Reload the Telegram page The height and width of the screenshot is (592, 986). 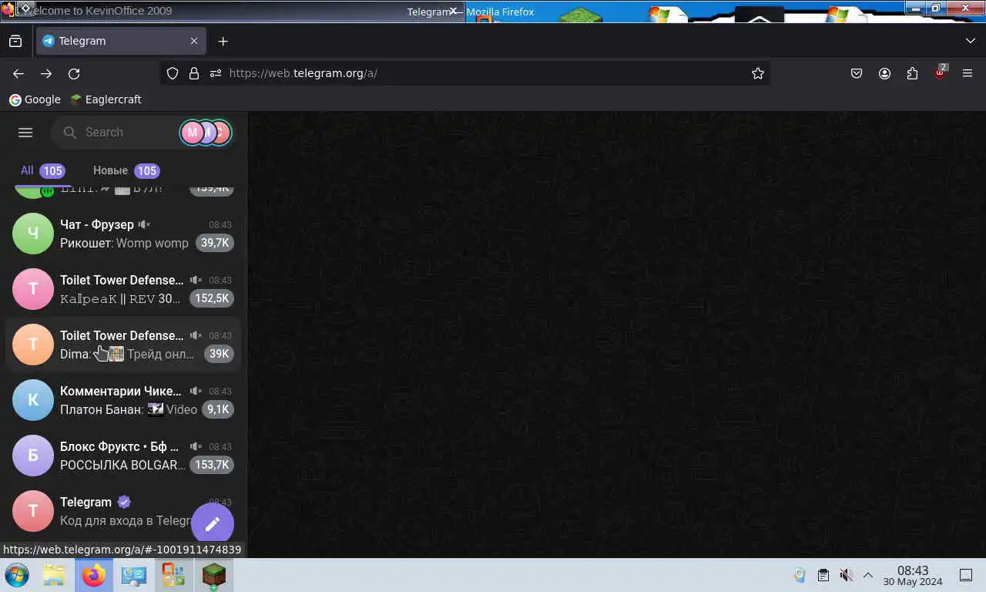click(74, 73)
